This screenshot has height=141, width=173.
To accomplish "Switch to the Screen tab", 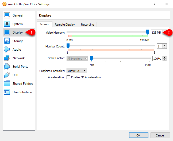I will click(44, 24).
